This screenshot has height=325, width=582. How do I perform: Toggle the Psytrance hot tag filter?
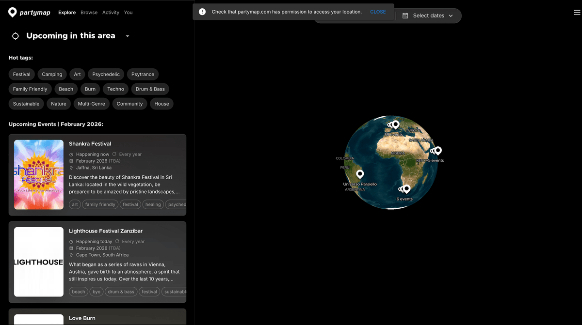tap(143, 74)
